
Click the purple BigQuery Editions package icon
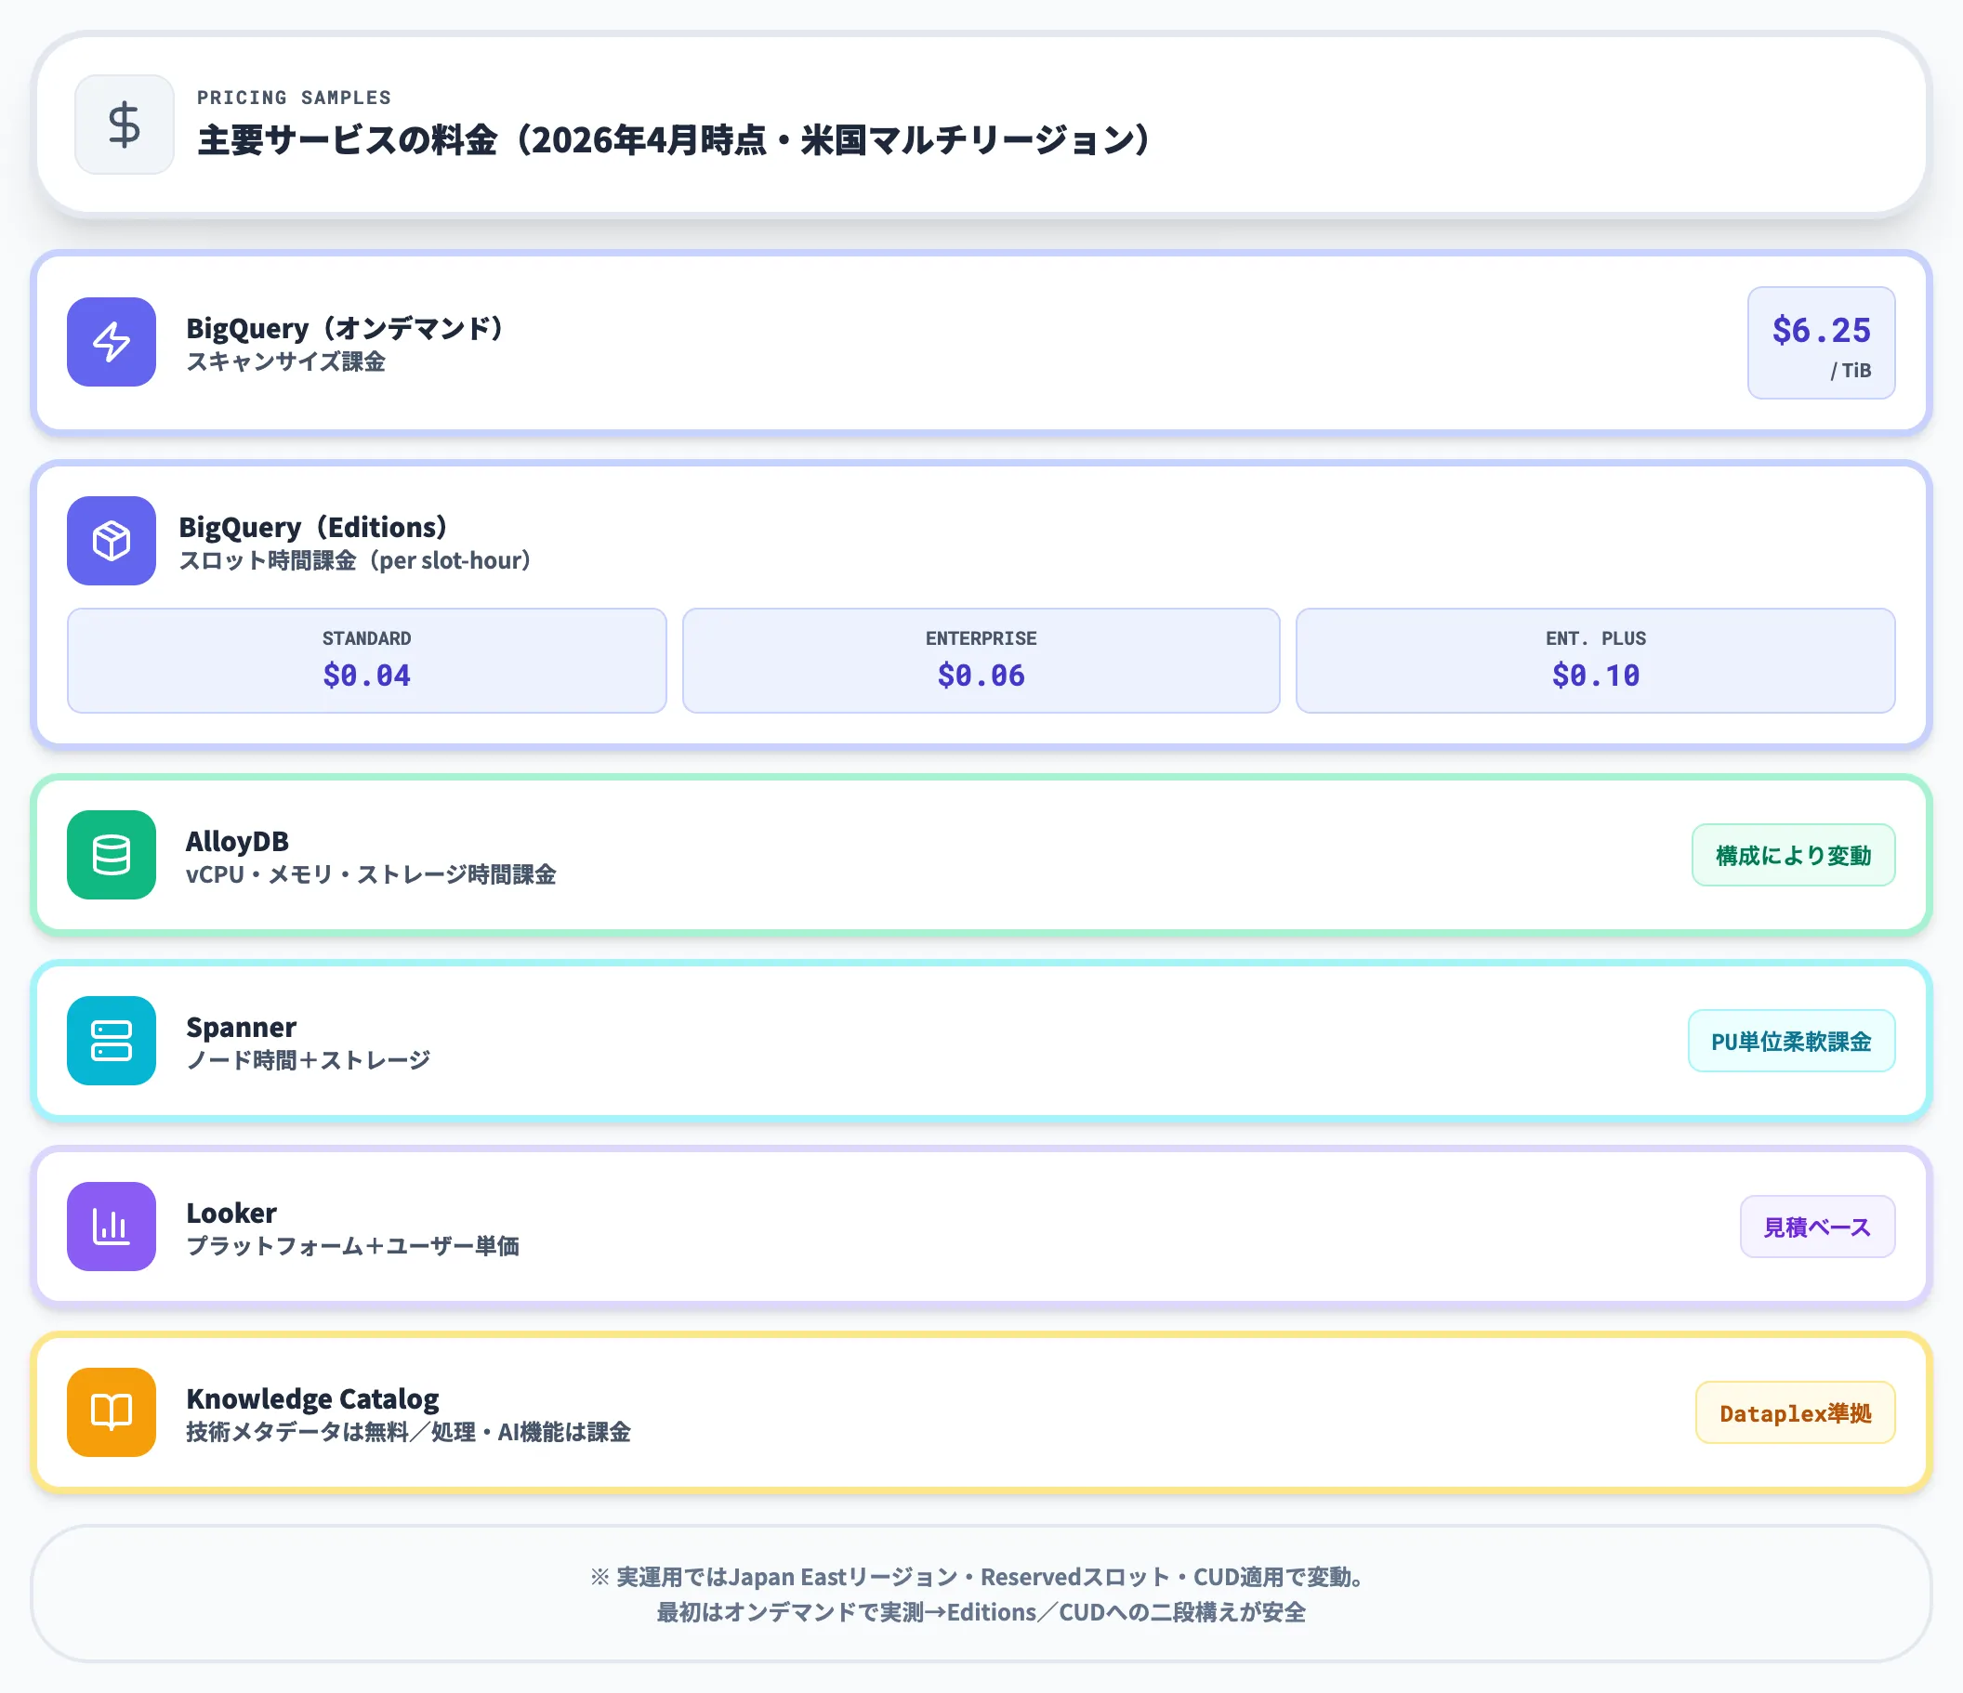coord(110,541)
